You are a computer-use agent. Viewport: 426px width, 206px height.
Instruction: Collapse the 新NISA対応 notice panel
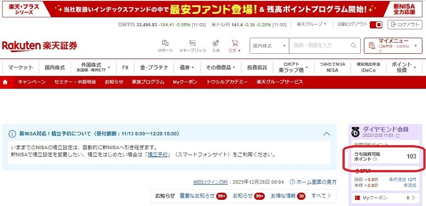pyautogui.click(x=327, y=134)
